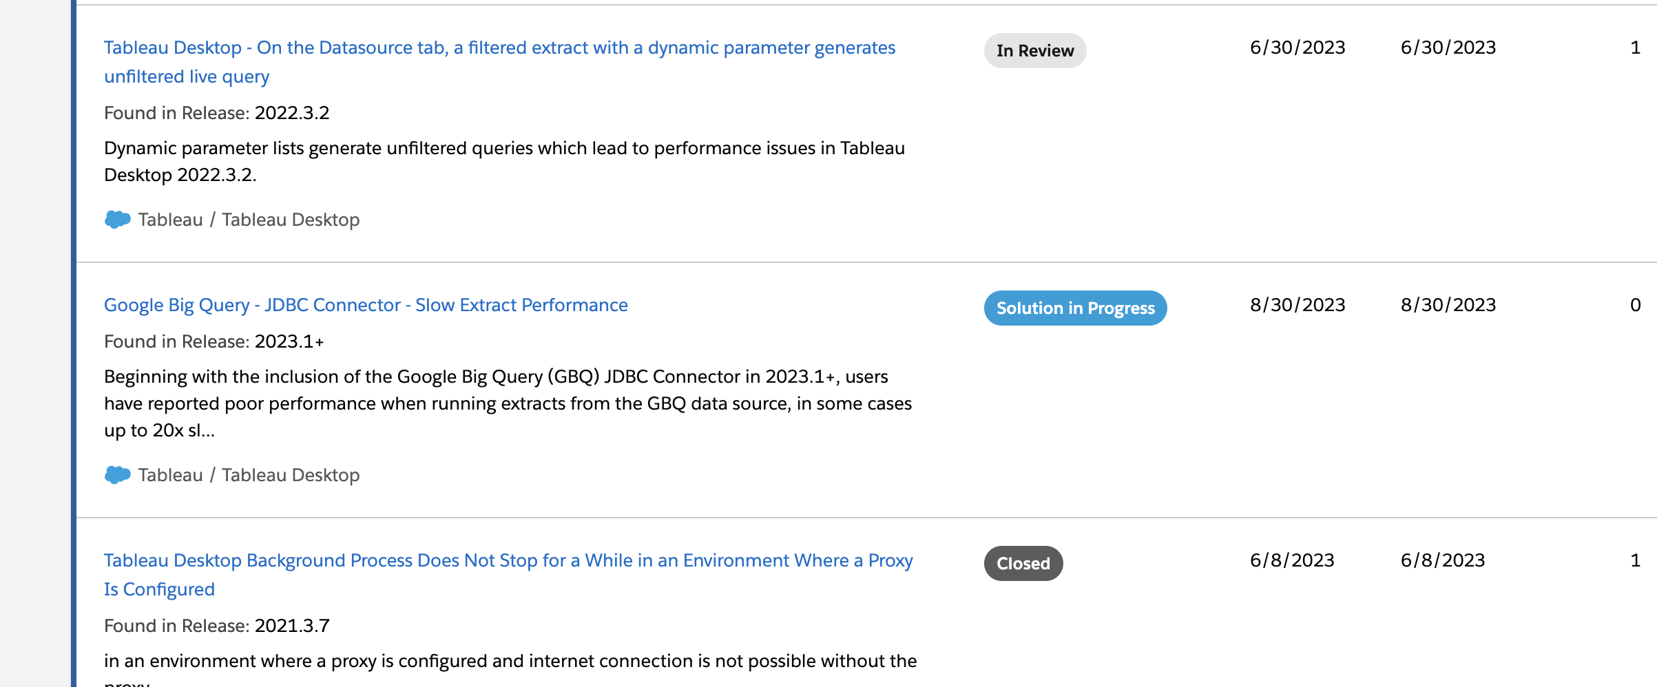Click second 8/30/2023 date in Big Query row
Screen dimensions: 1657x687
pyautogui.click(x=1448, y=305)
